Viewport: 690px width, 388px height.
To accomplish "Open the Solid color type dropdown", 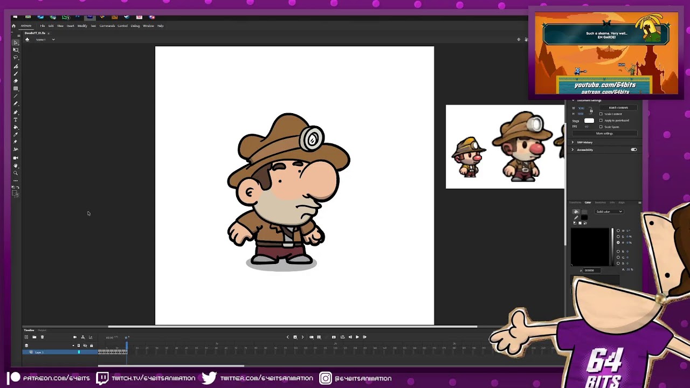I will coord(609,212).
